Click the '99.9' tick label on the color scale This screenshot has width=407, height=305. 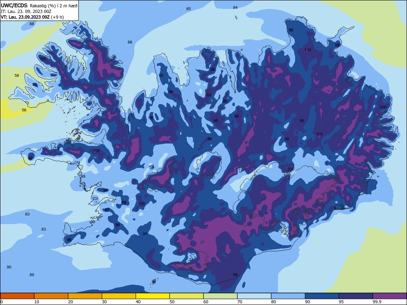coord(376,302)
